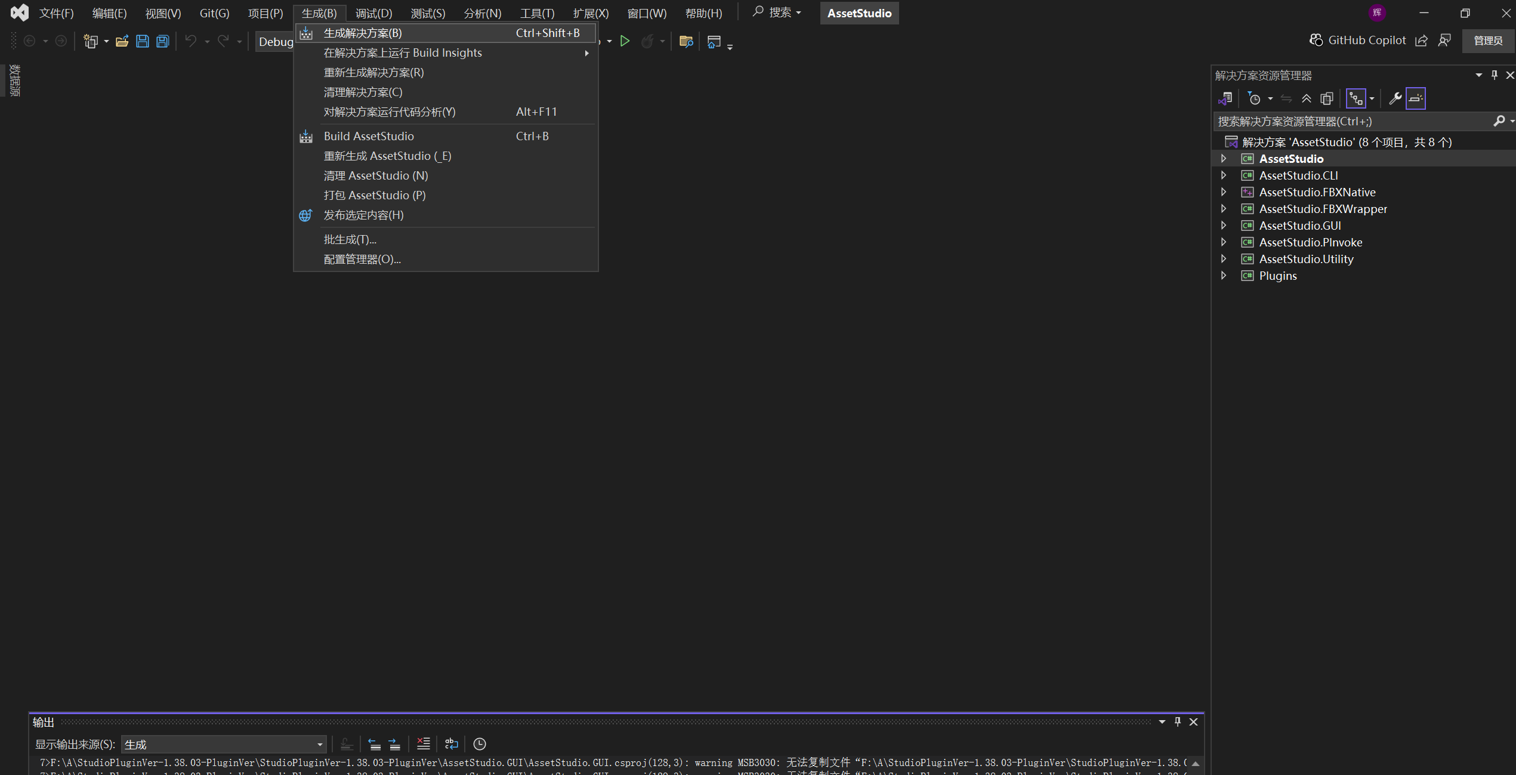This screenshot has height=775, width=1516.
Task: Click the save all icon
Action: [162, 41]
